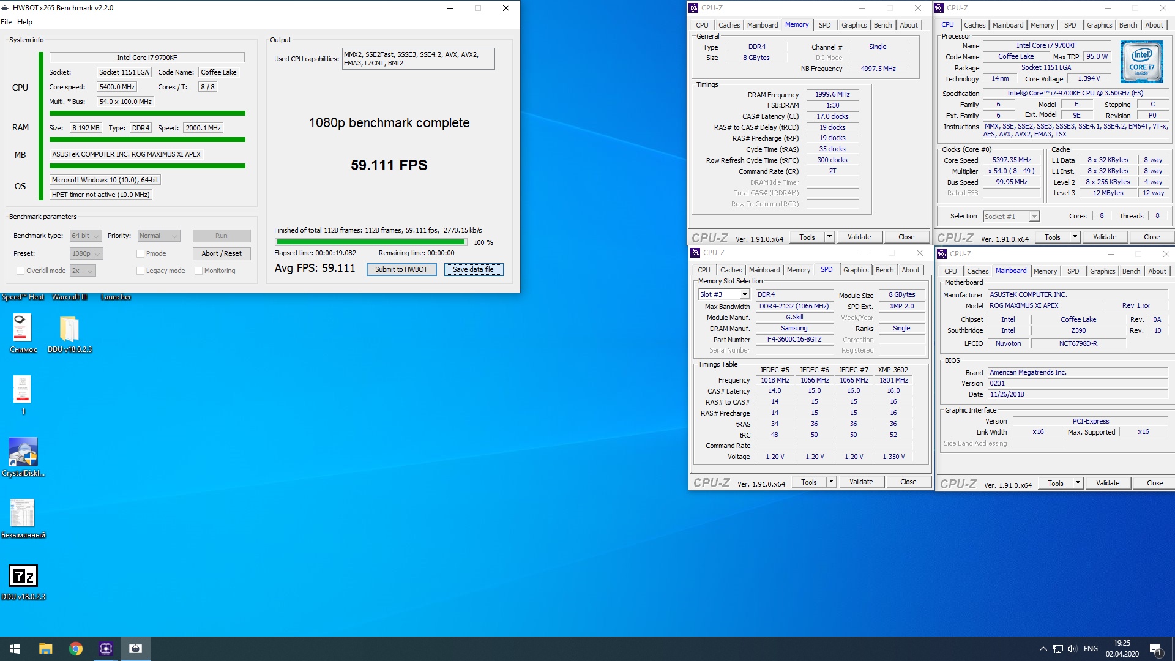Switch to the HWBOT x265 taskbar icon
The width and height of the screenshot is (1175, 661).
coord(136,649)
